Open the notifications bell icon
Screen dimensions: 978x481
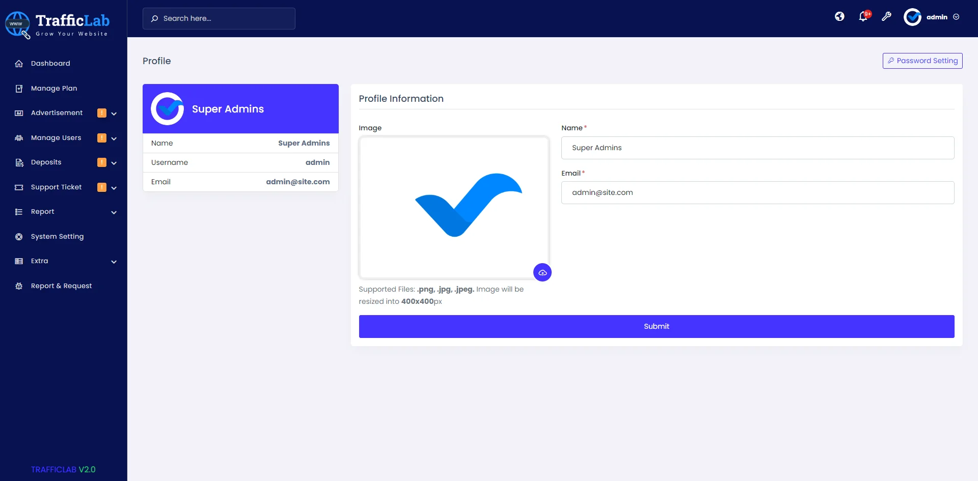click(x=863, y=17)
